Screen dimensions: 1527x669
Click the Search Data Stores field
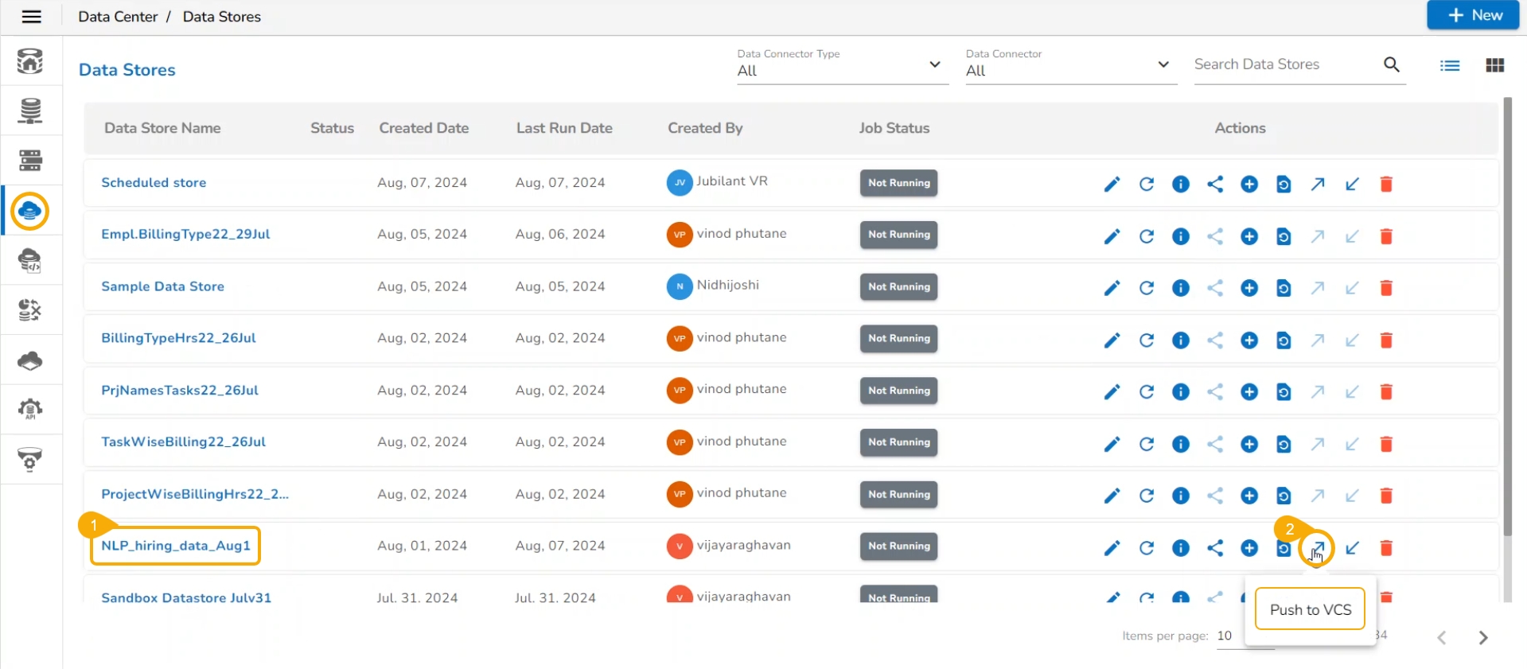(1283, 64)
